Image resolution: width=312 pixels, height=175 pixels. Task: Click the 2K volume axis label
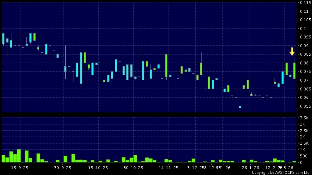(x=303, y=137)
